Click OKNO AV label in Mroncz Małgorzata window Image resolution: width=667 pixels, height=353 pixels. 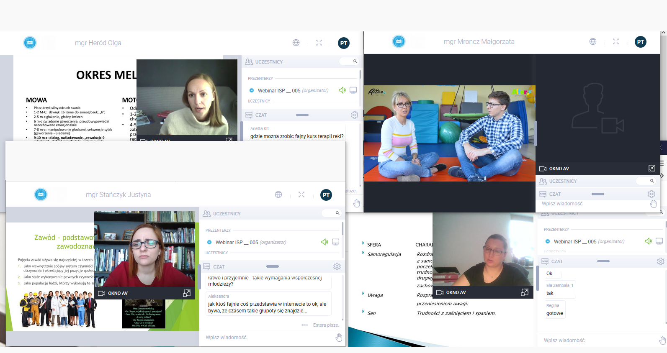coord(559,169)
